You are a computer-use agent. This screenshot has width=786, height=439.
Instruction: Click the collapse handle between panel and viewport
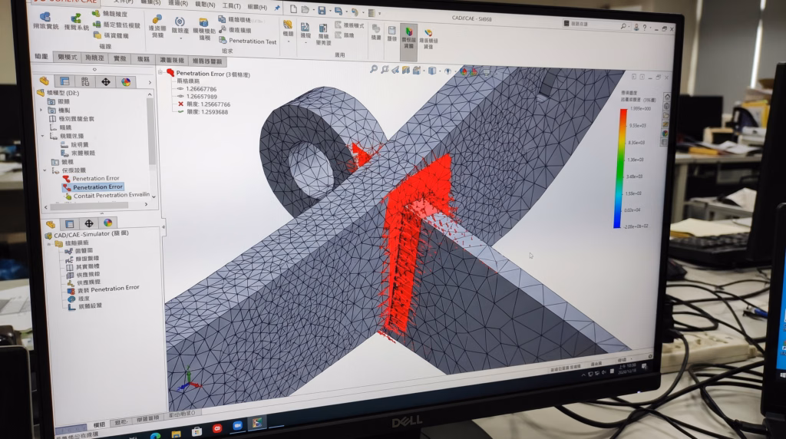click(x=163, y=227)
